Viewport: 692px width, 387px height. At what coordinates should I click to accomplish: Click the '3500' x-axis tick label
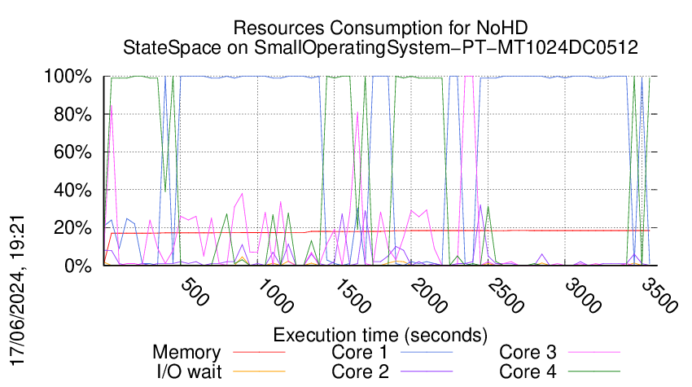click(x=659, y=296)
